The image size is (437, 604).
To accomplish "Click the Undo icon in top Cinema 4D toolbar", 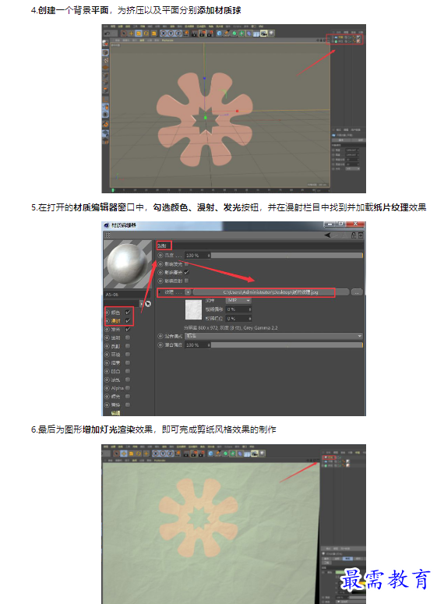I will pyautogui.click(x=107, y=34).
